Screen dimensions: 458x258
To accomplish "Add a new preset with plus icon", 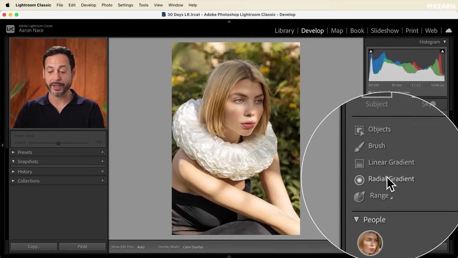I will (102, 152).
